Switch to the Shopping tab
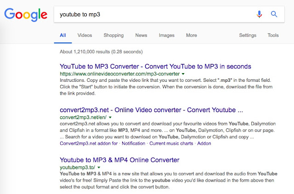The image size is (294, 194). [113, 35]
